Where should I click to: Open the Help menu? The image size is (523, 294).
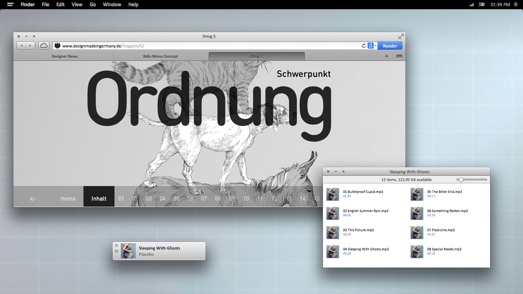[x=133, y=5]
